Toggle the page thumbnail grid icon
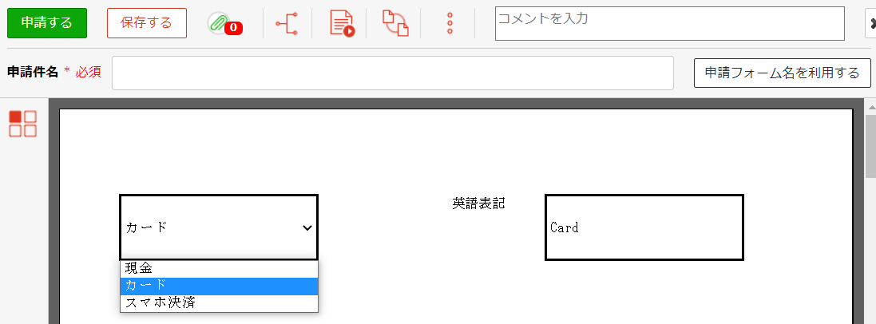 click(22, 124)
